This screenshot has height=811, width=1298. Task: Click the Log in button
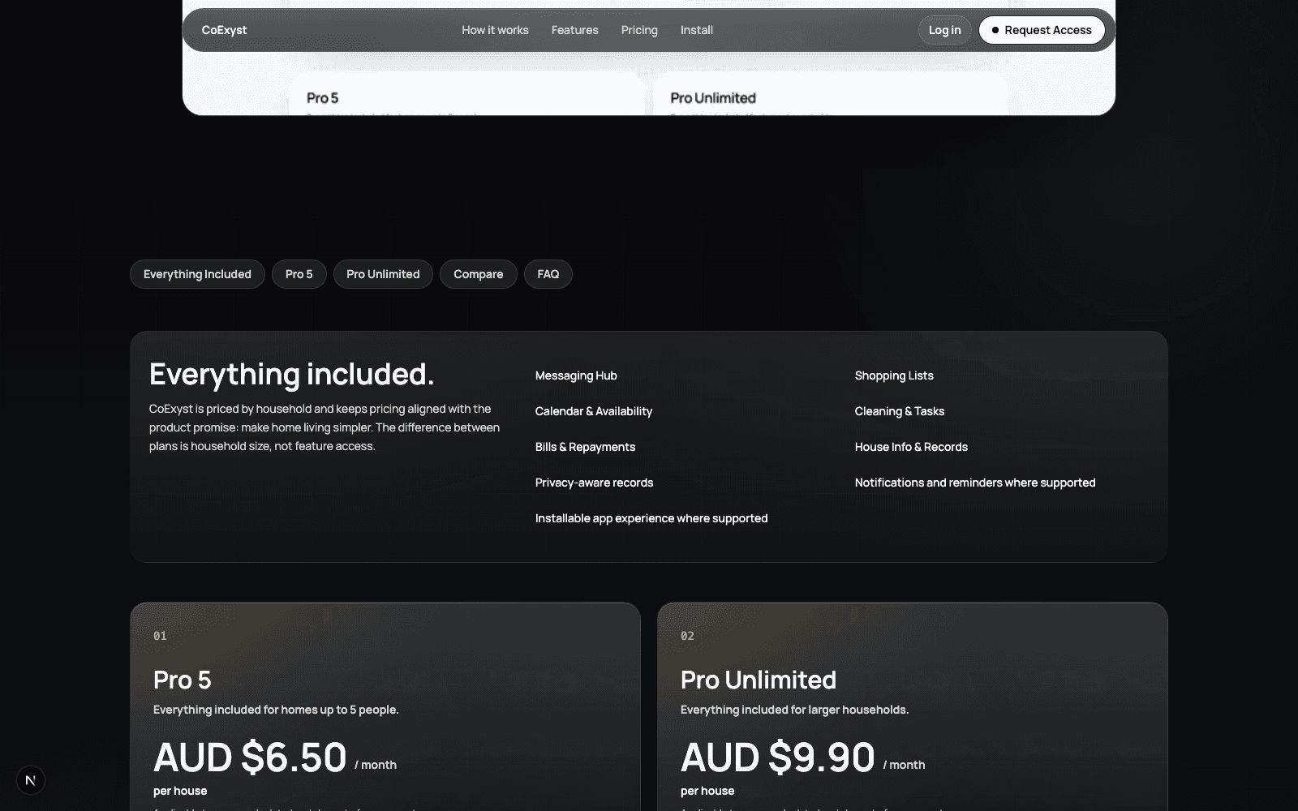click(944, 30)
